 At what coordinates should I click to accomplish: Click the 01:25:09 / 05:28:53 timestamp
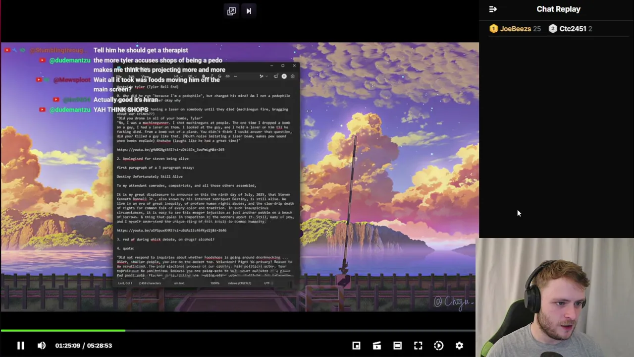click(84, 346)
